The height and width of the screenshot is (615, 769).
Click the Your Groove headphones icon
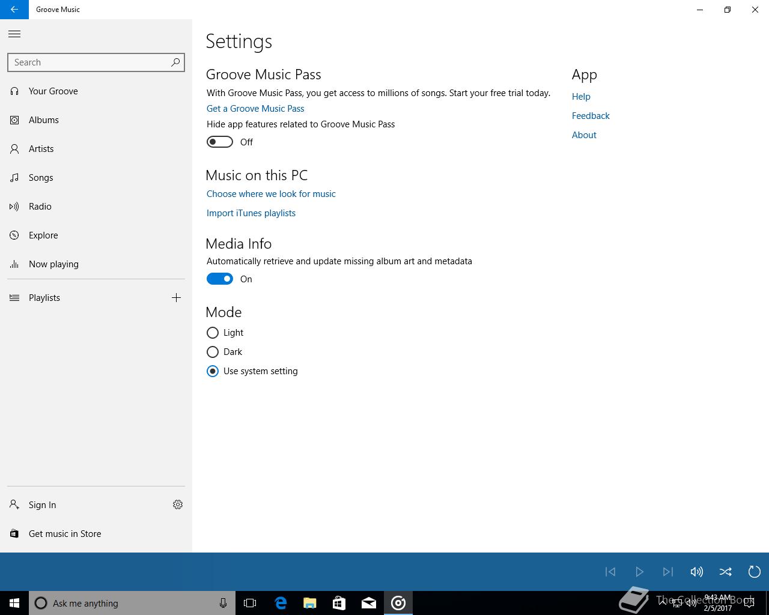(14, 91)
